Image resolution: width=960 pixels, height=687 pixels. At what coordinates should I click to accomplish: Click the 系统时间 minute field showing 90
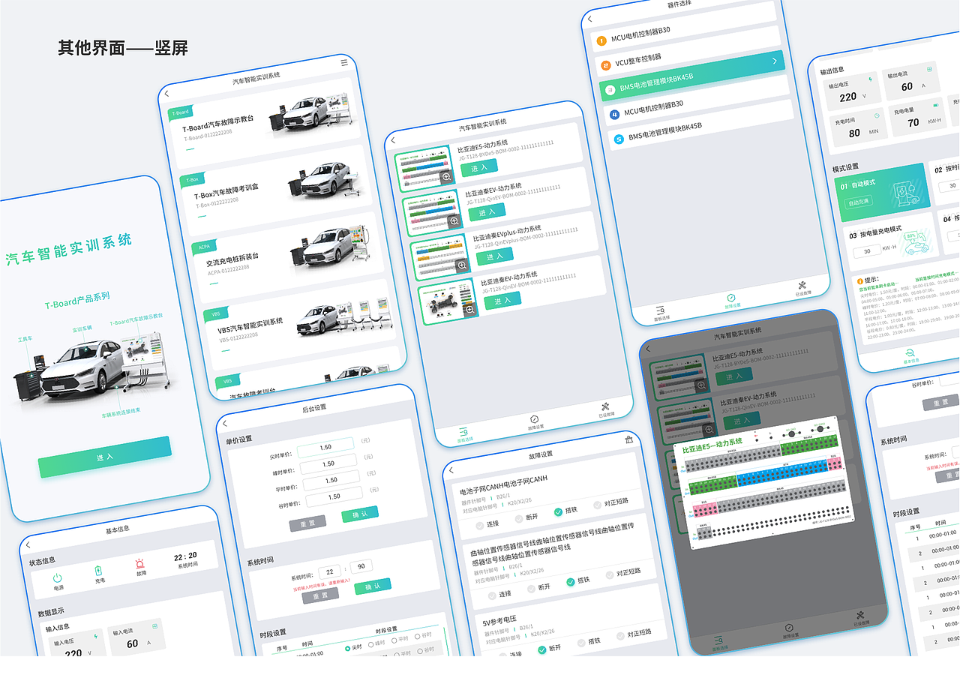(361, 567)
